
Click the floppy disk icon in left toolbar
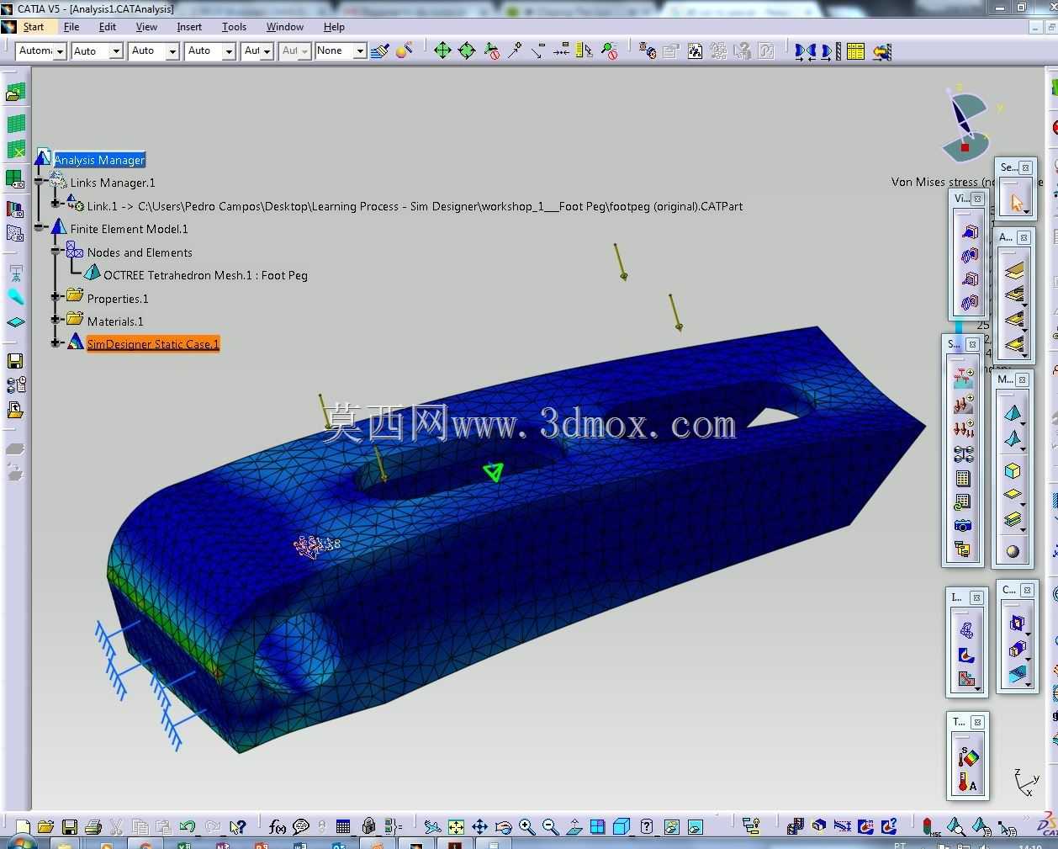pyautogui.click(x=15, y=361)
